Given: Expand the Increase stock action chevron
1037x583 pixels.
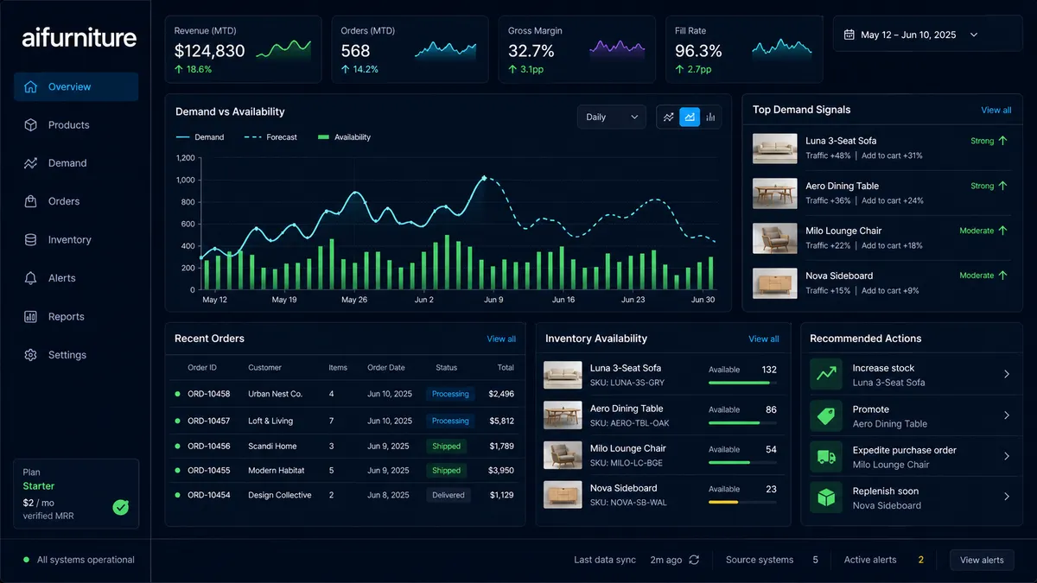Looking at the screenshot, I should (1007, 374).
